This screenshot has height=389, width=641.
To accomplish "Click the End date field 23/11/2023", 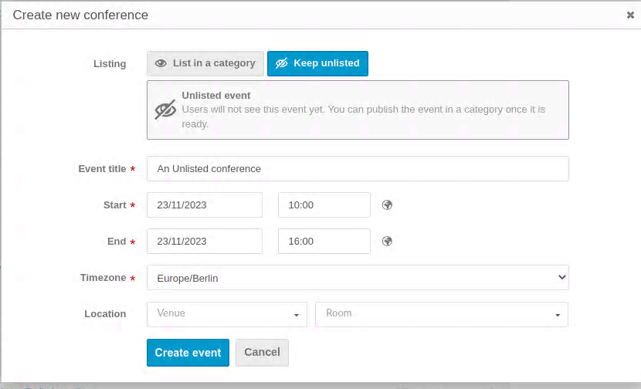I will 205,242.
